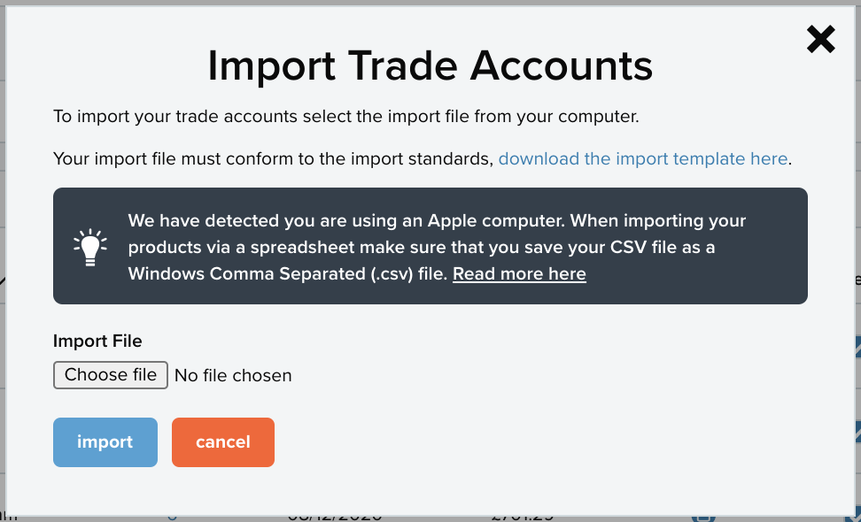861x522 pixels.
Task: Open the download import template link
Action: 643,158
